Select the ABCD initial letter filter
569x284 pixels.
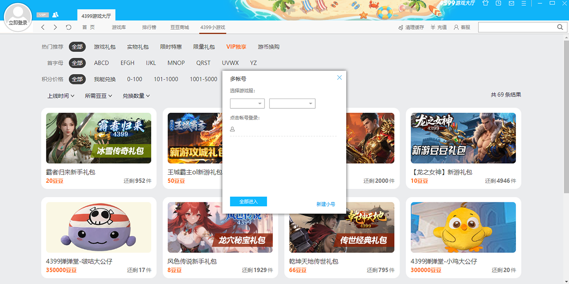[x=101, y=63]
